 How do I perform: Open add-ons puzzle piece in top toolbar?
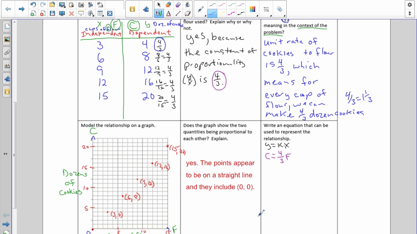tap(146, 9)
